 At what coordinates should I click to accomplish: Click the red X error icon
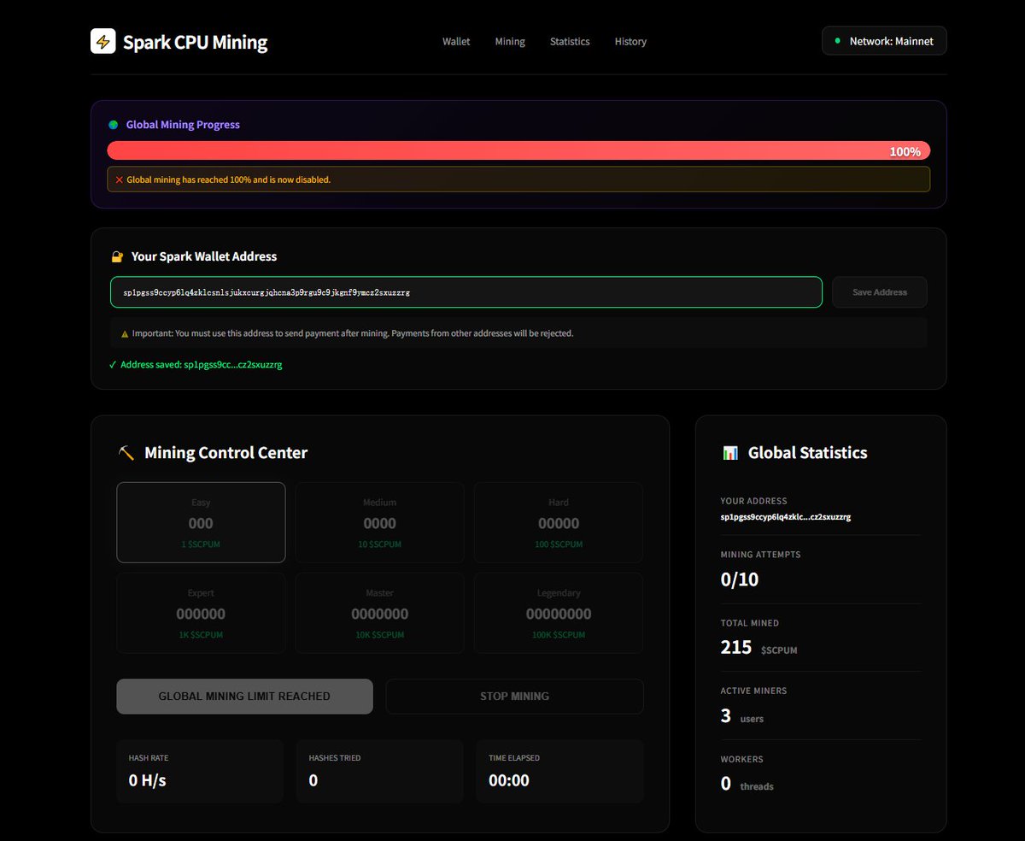click(120, 179)
